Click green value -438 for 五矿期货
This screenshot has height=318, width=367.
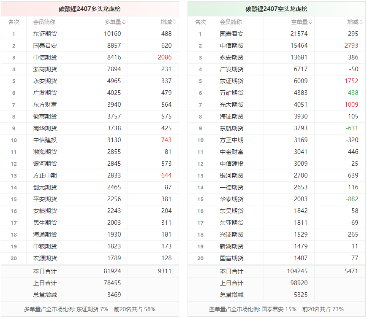(352, 93)
